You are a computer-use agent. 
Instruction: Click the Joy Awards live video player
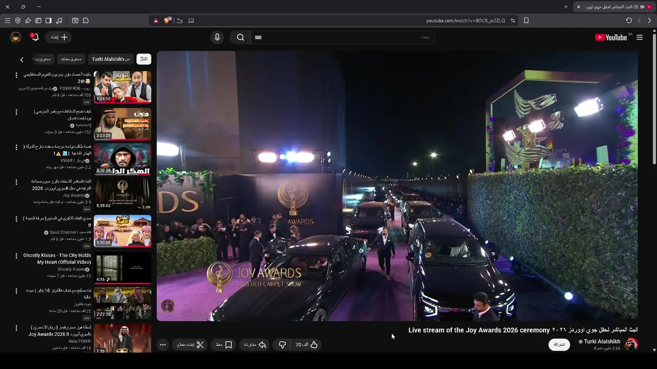point(397,186)
